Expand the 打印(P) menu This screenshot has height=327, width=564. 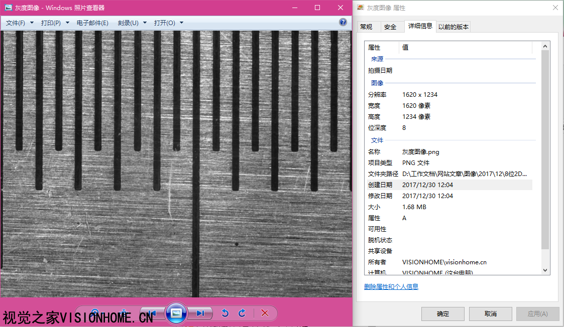(55, 23)
